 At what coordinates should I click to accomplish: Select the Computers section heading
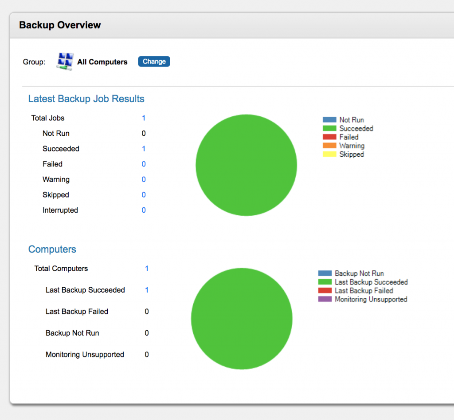pyautogui.click(x=52, y=249)
